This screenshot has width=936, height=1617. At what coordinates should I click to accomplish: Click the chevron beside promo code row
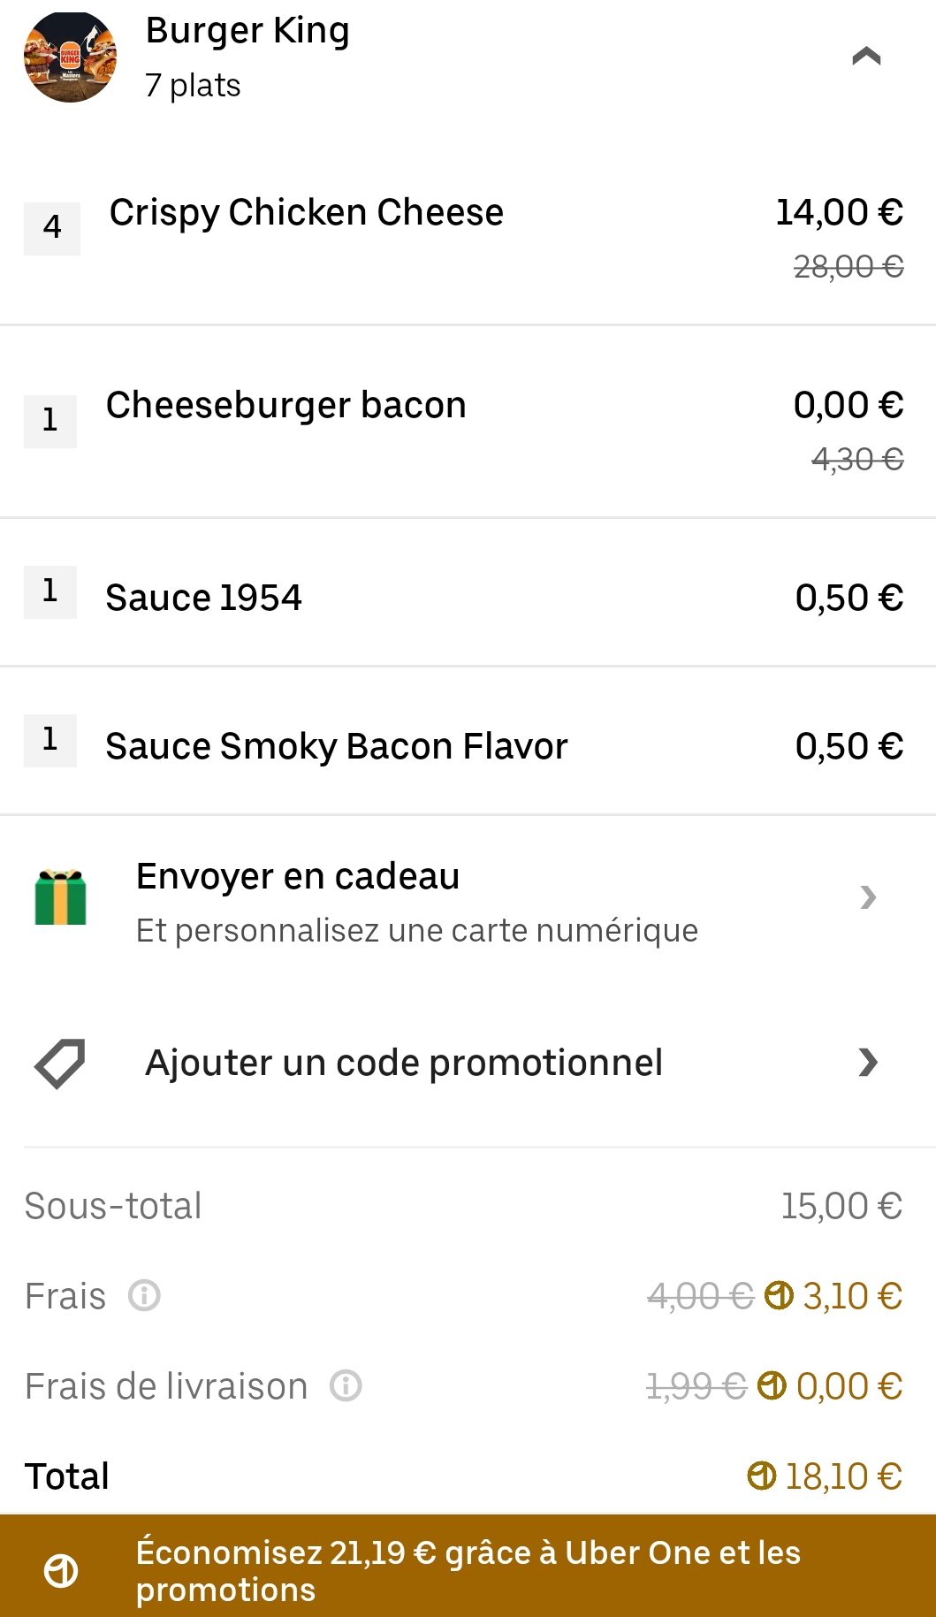click(x=868, y=1063)
